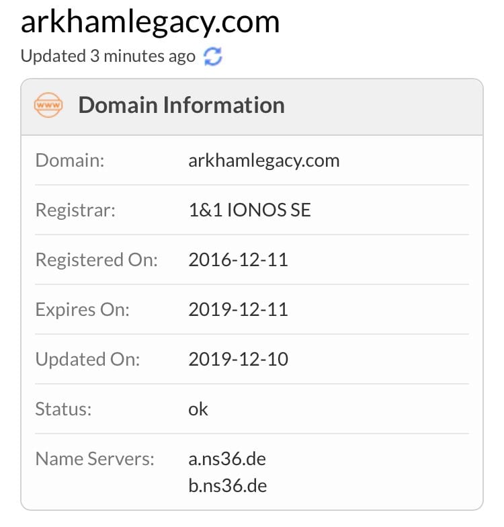Click the Name Servers label
Image resolution: width=504 pixels, height=527 pixels.
95,459
